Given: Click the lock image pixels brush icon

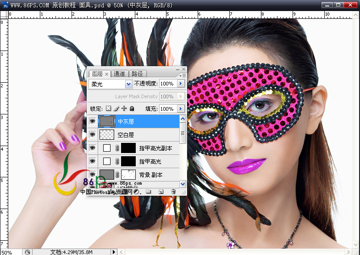Looking at the screenshot, I should pos(116,109).
